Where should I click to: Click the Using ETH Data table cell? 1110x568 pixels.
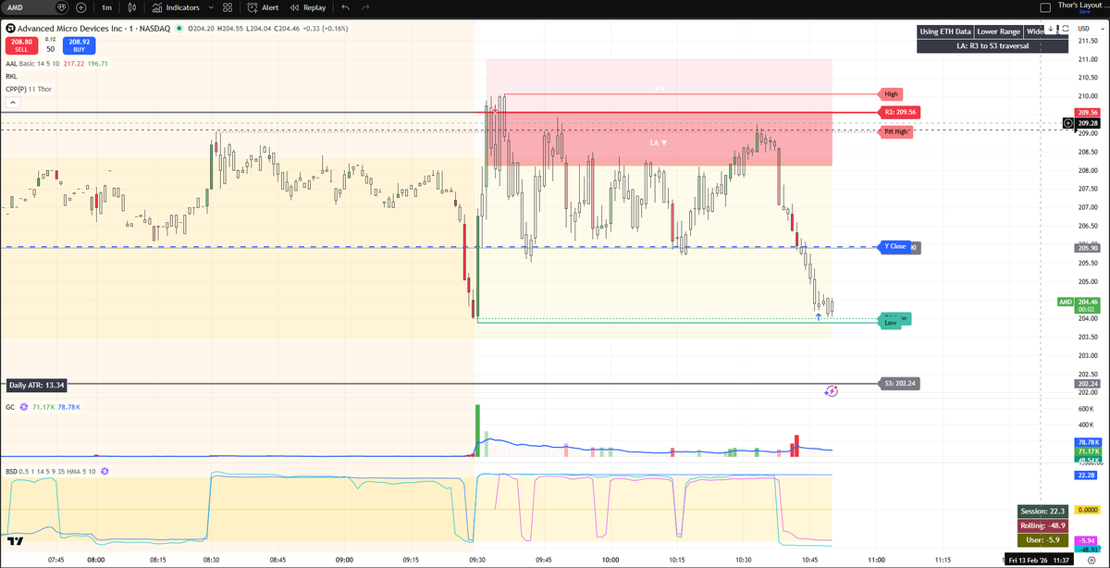pos(943,31)
